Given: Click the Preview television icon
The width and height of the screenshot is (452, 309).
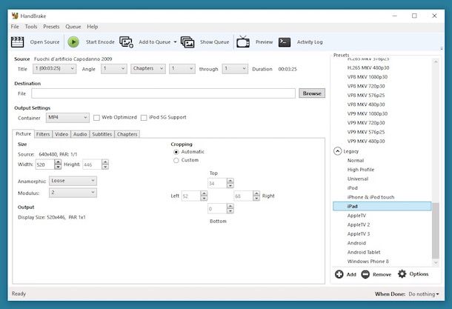Looking at the screenshot, I should pos(243,42).
